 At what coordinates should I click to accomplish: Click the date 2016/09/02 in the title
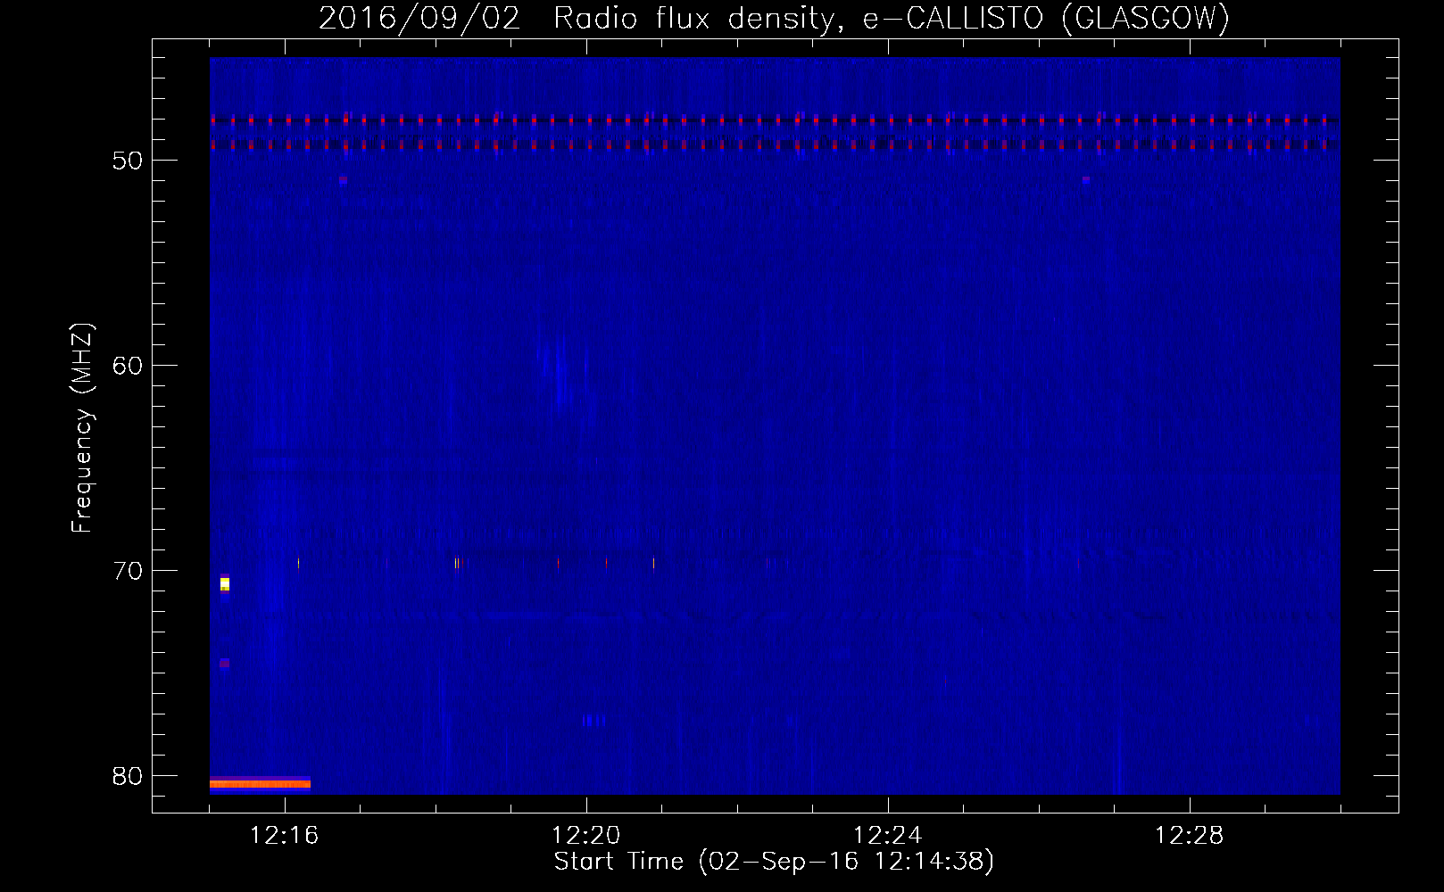click(419, 19)
